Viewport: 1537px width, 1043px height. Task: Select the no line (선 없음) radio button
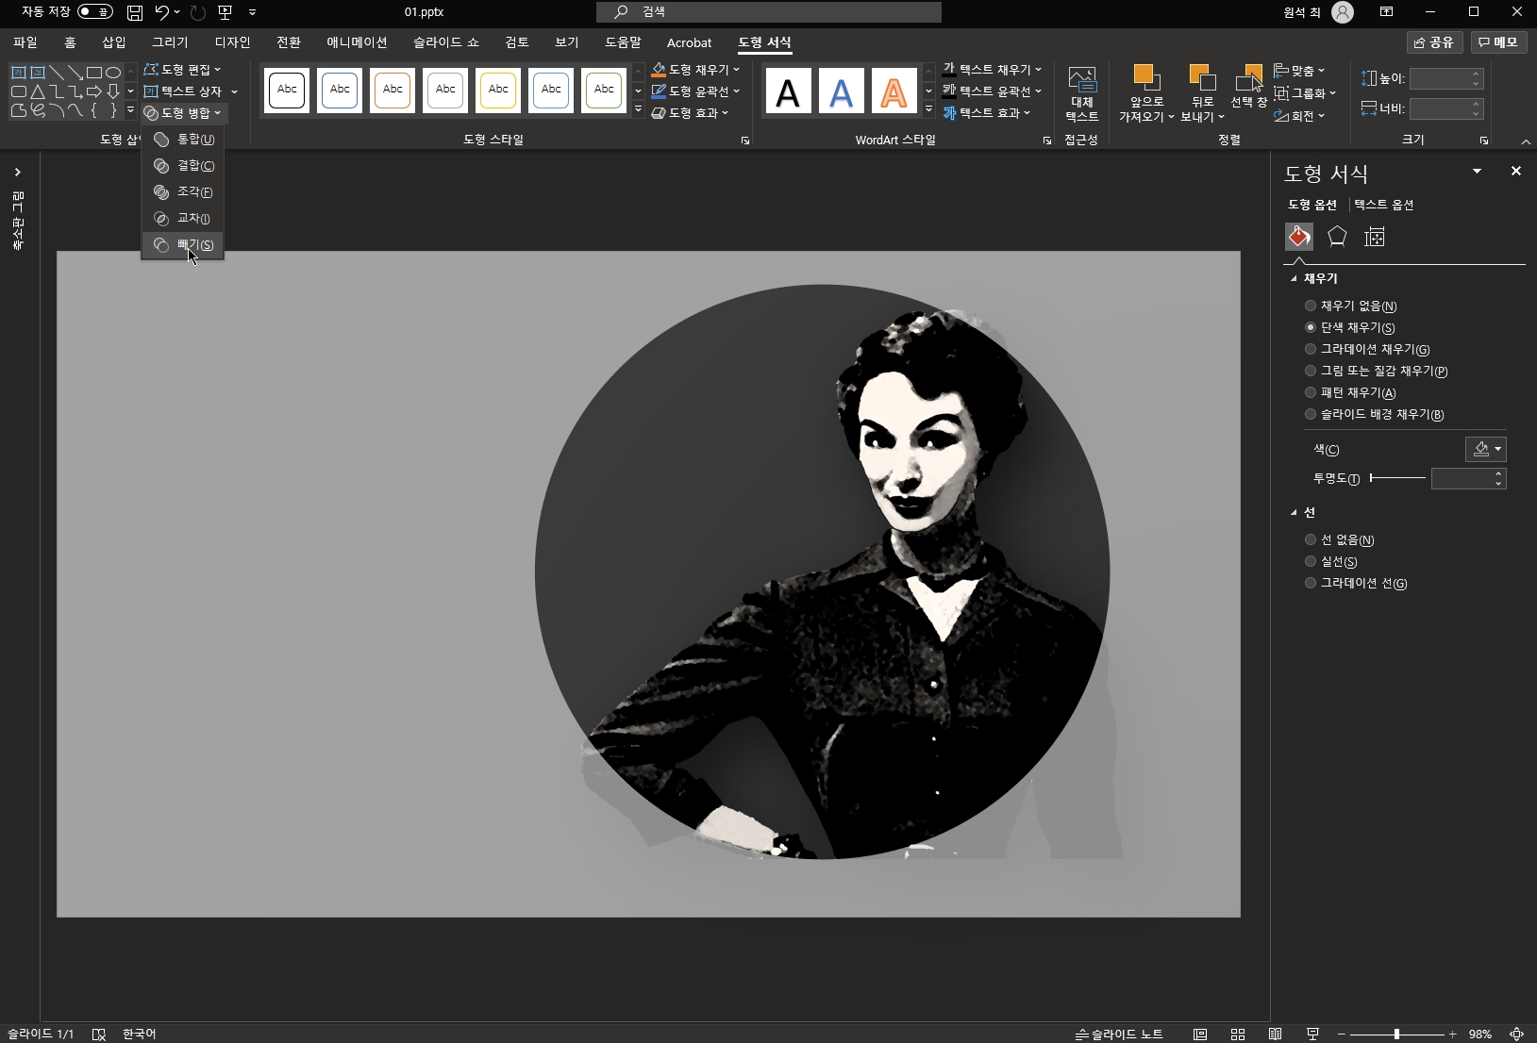pos(1311,539)
